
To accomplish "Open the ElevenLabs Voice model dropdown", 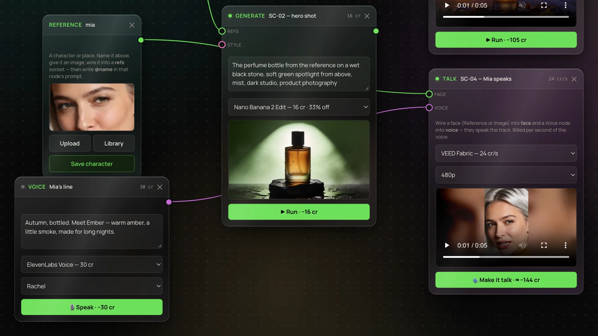I will tap(92, 265).
